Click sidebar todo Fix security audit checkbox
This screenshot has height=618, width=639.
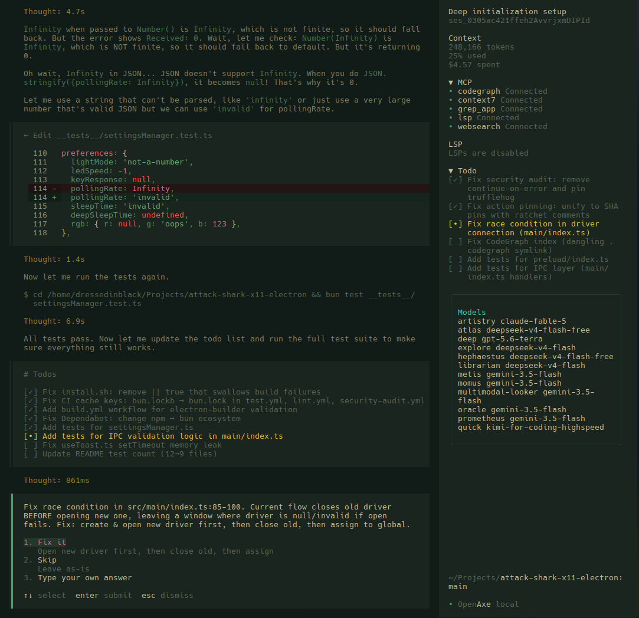tap(455, 180)
